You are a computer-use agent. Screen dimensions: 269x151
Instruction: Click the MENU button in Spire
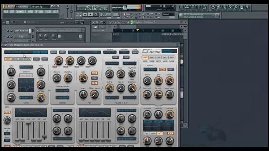coord(54,52)
